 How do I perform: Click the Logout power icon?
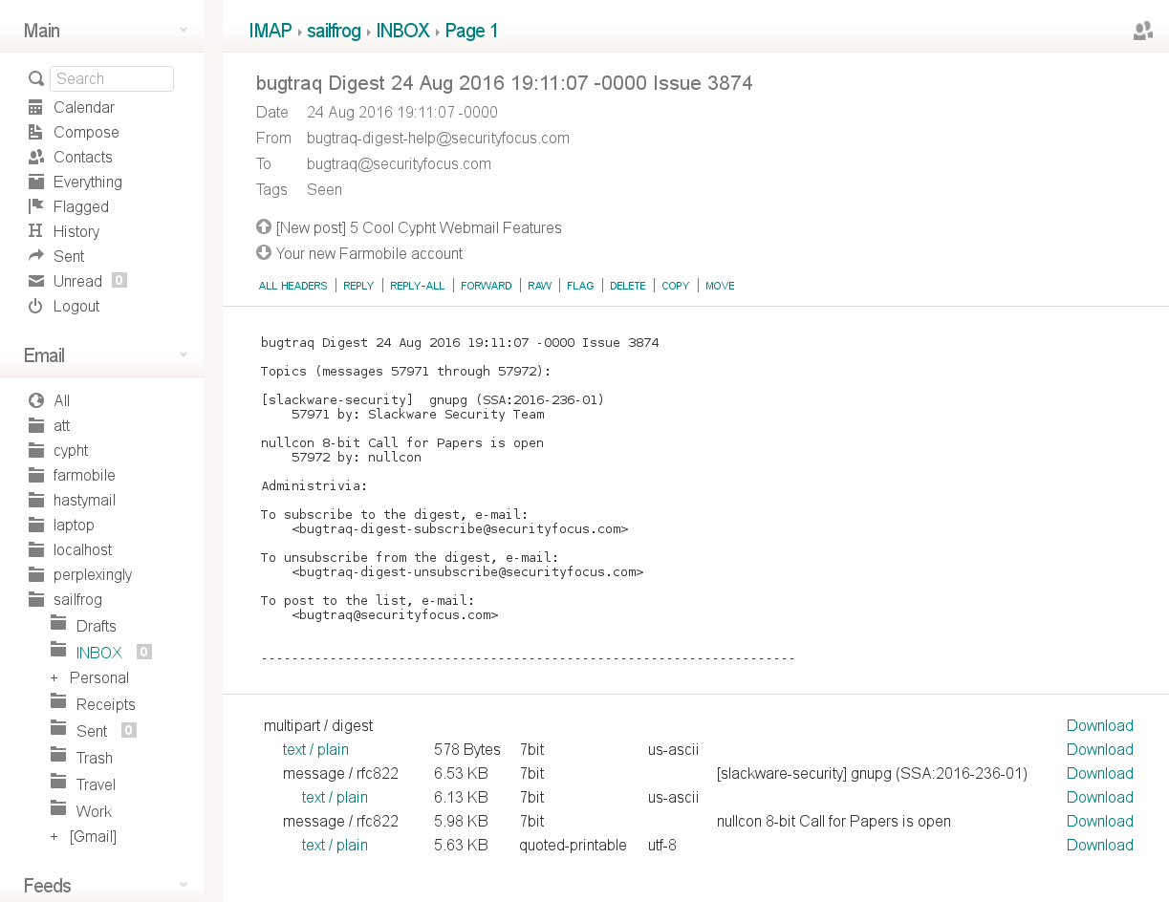(x=35, y=306)
